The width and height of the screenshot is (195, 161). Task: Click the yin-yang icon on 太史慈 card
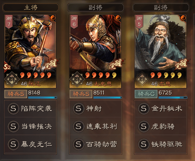118,18
